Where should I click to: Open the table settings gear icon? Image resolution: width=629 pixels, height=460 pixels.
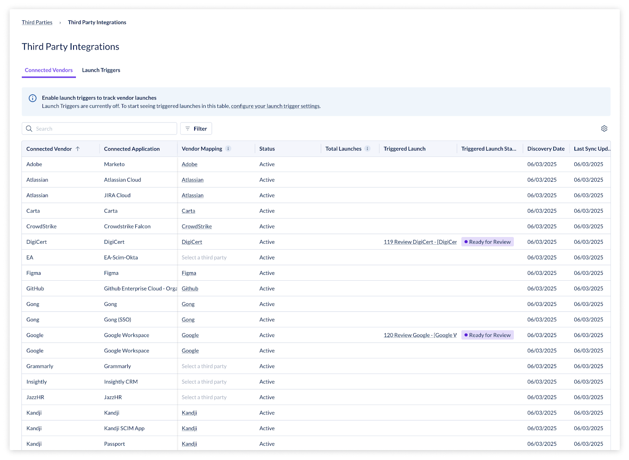coord(604,129)
